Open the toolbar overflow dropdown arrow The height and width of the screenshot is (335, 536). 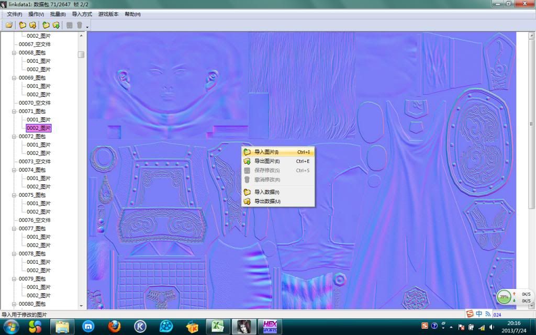pos(87,27)
